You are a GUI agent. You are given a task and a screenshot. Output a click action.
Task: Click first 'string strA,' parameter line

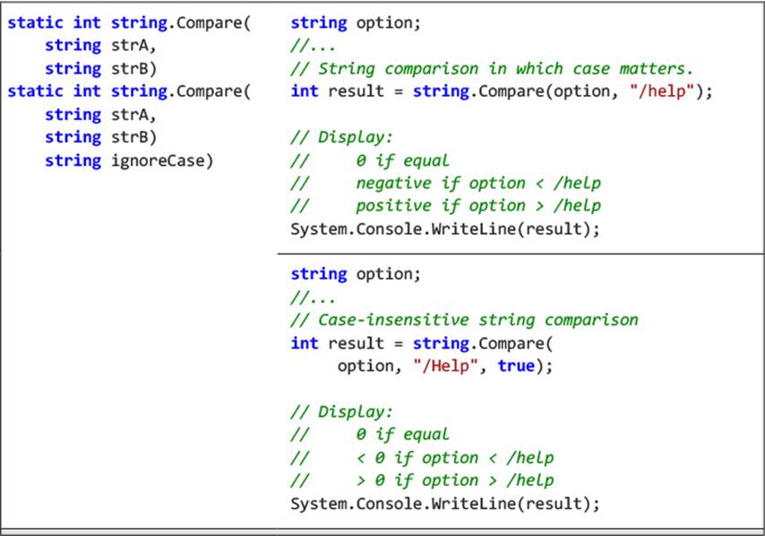tap(100, 46)
